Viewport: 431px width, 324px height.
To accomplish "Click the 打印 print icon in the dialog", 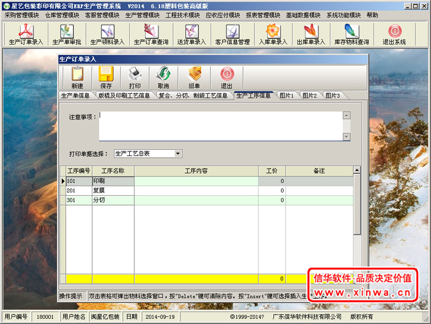I will click(x=135, y=77).
